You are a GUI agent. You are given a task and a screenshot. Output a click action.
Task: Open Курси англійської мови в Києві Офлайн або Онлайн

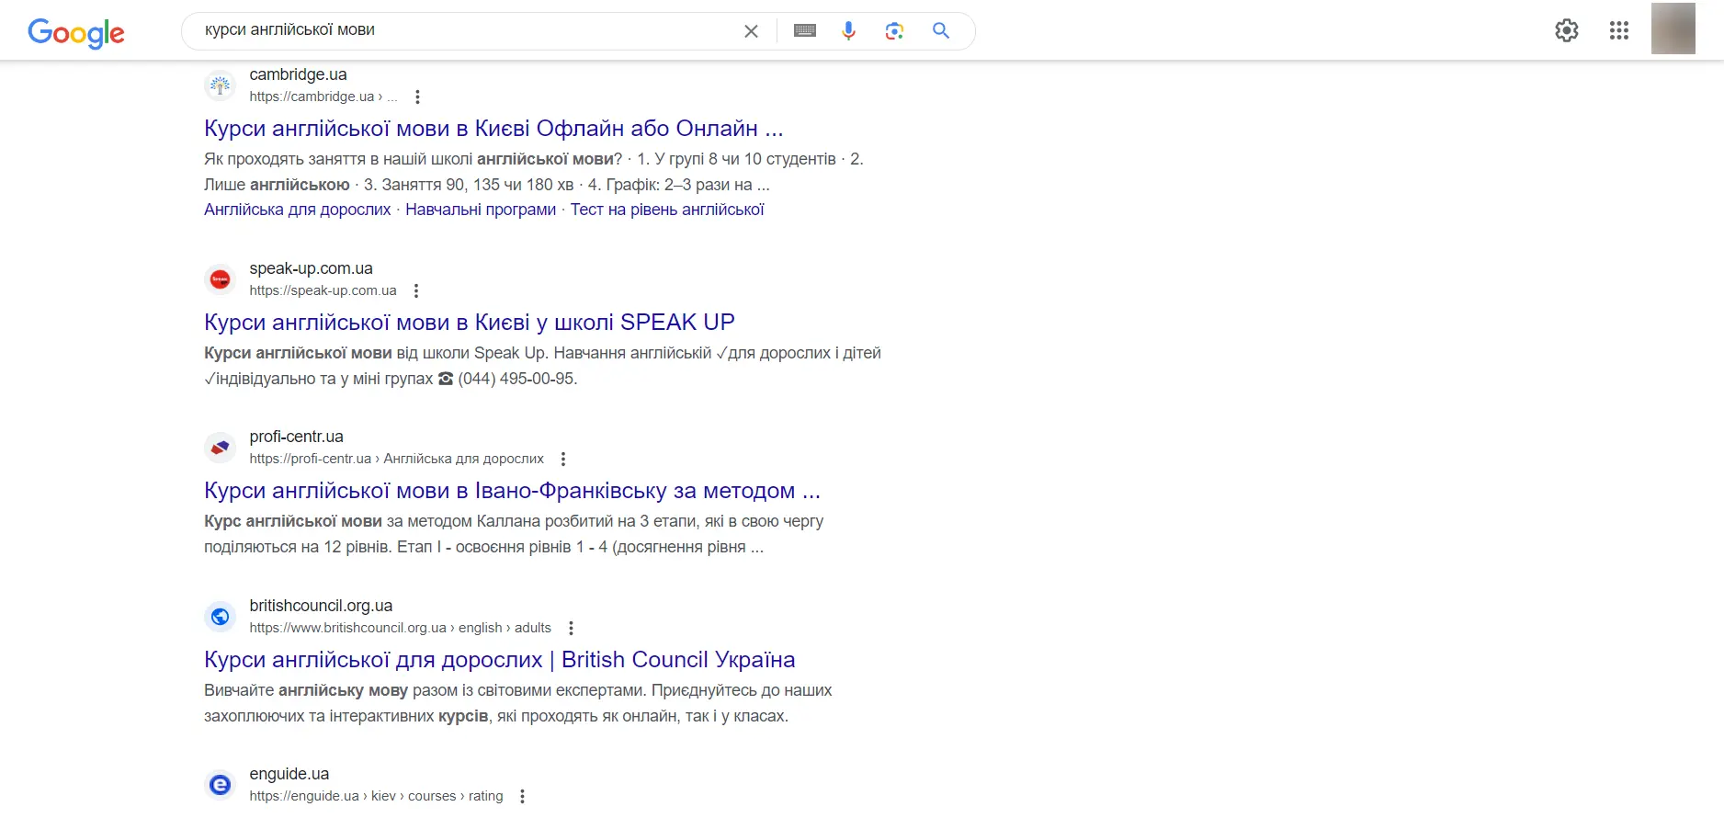click(x=493, y=129)
